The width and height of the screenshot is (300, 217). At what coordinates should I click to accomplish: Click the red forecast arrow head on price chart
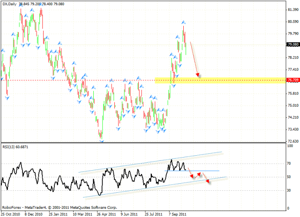(x=198, y=74)
